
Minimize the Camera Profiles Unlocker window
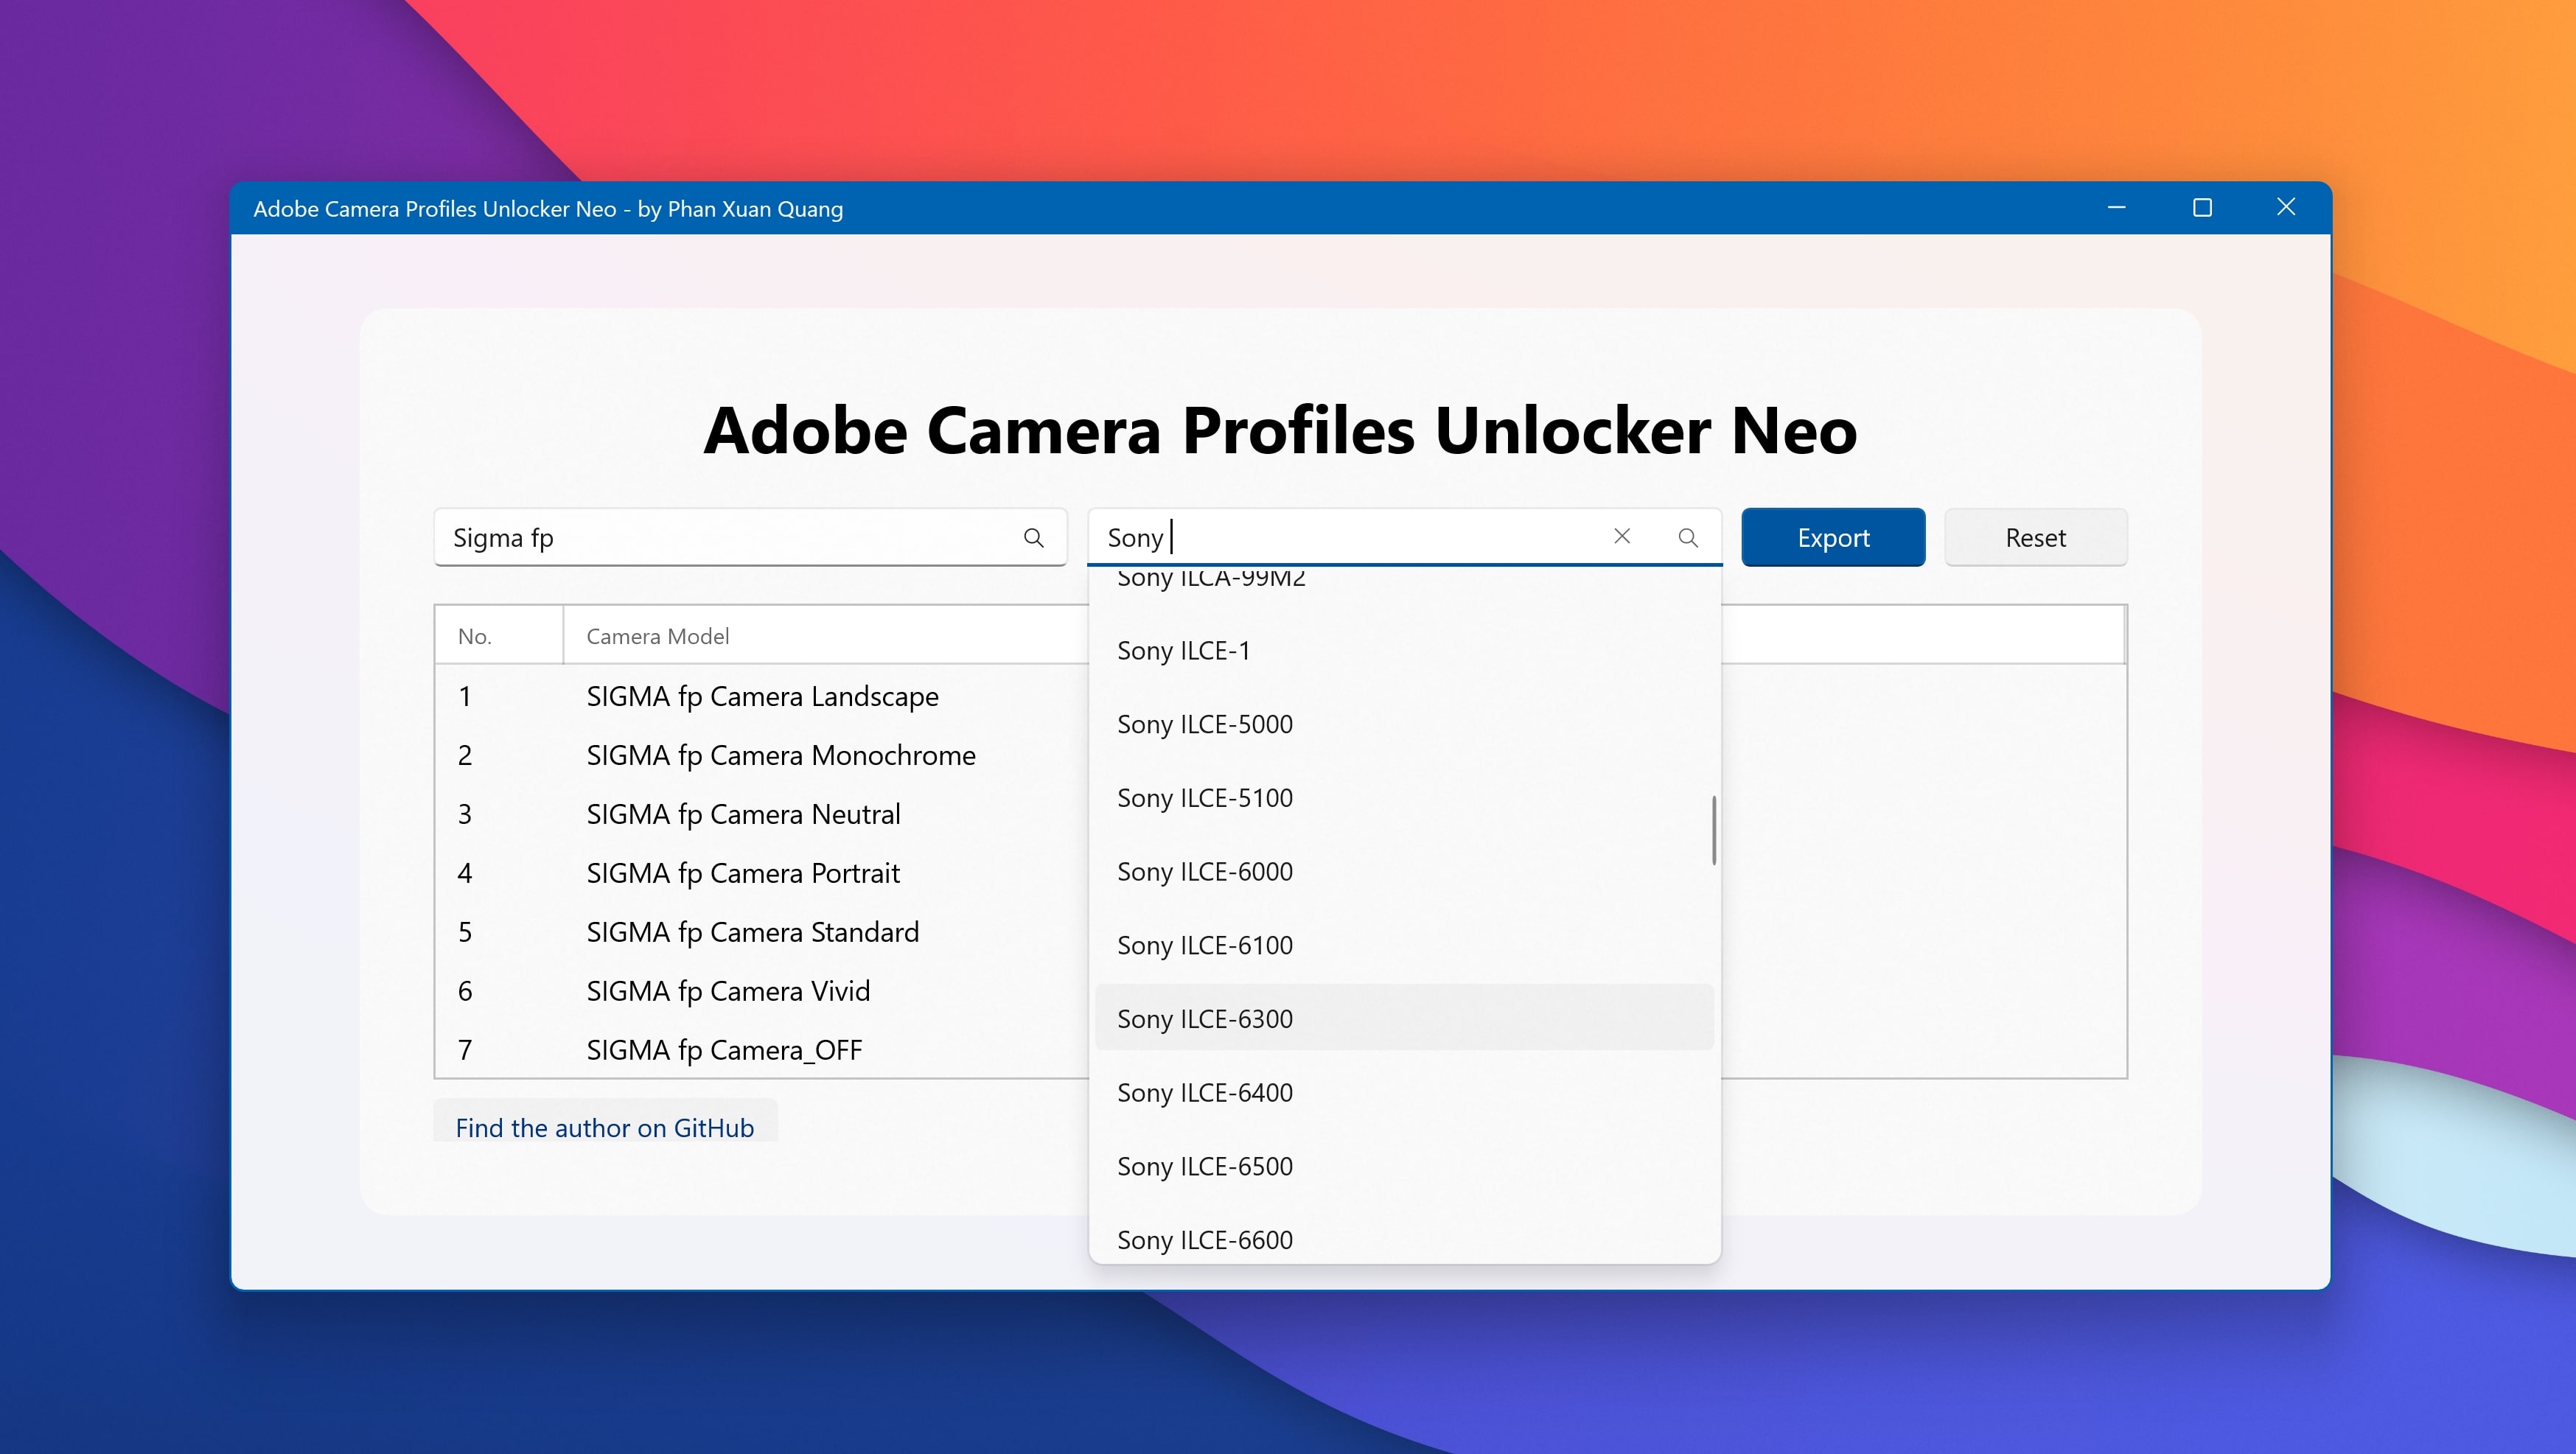point(2116,208)
